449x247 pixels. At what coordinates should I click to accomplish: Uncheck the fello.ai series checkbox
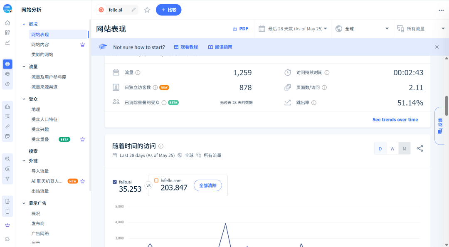pos(115,182)
